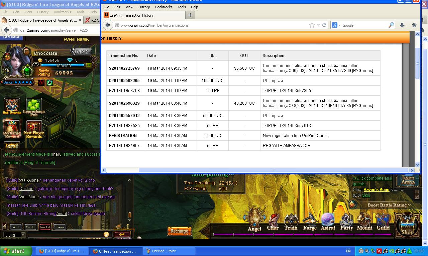Click the unipin.co.id address bar
This screenshot has height=256, width=428.
(214, 25)
